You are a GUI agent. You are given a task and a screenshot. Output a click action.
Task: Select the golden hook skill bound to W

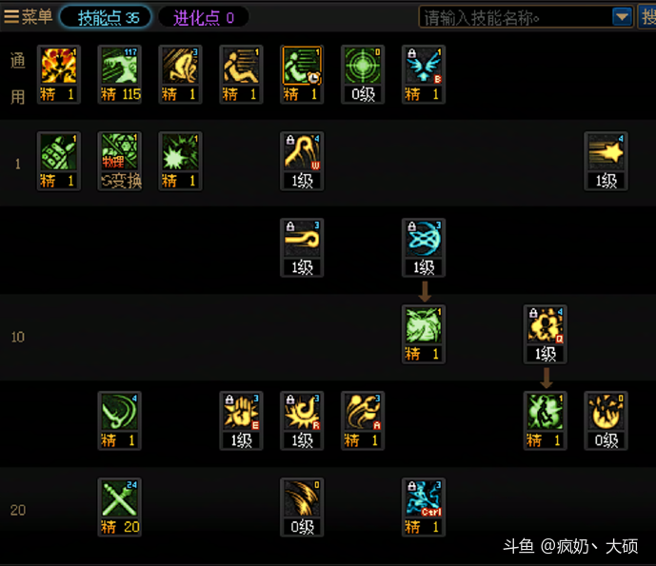(x=302, y=161)
